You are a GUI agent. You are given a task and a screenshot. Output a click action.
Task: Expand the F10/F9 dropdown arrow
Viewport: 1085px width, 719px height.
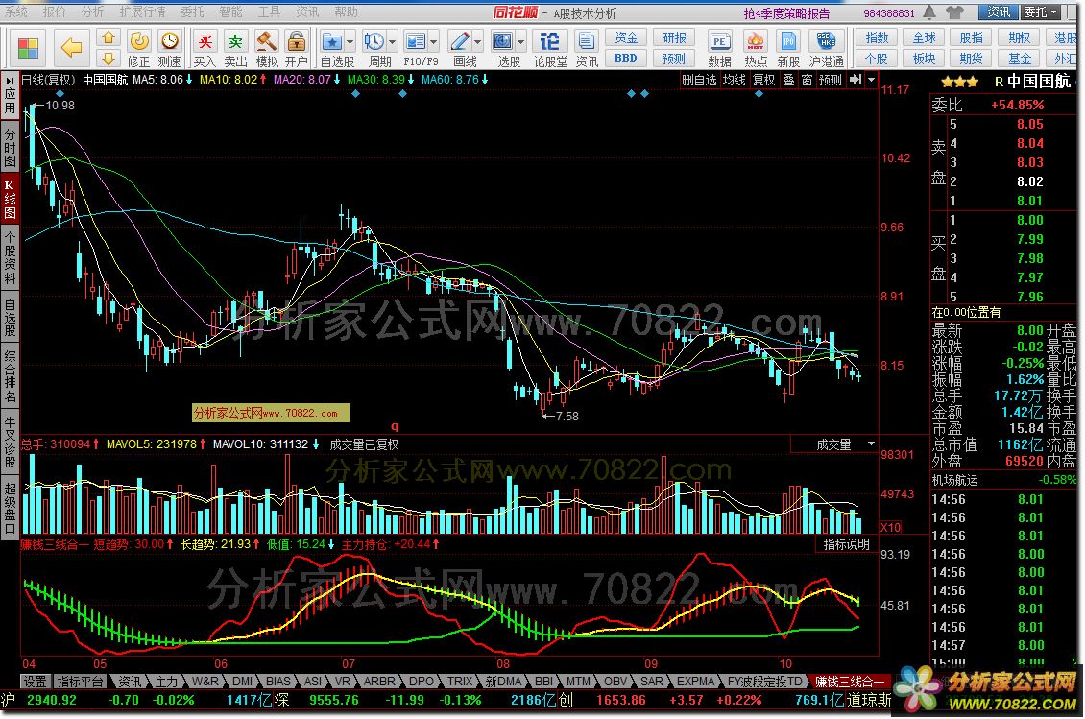pos(434,41)
